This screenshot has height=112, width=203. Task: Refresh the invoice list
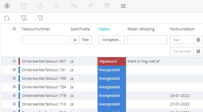coord(7,18)
